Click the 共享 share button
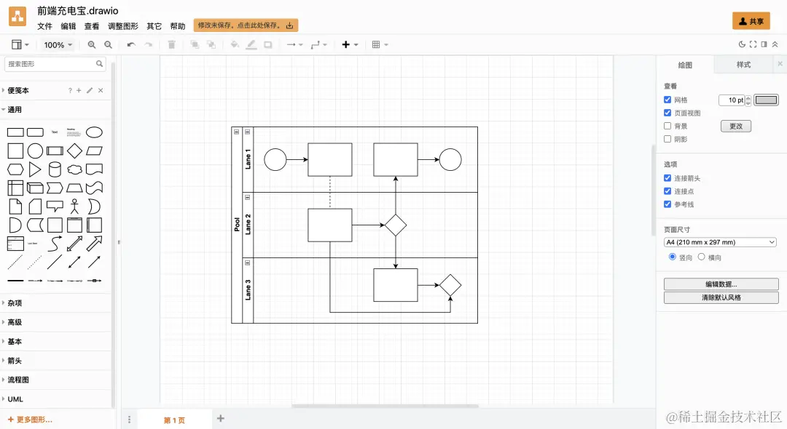Viewport: 787px width, 429px height. 751,21
